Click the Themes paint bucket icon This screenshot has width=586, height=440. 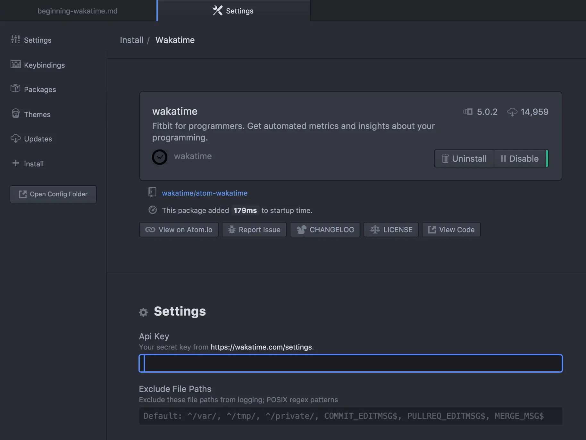tap(15, 114)
